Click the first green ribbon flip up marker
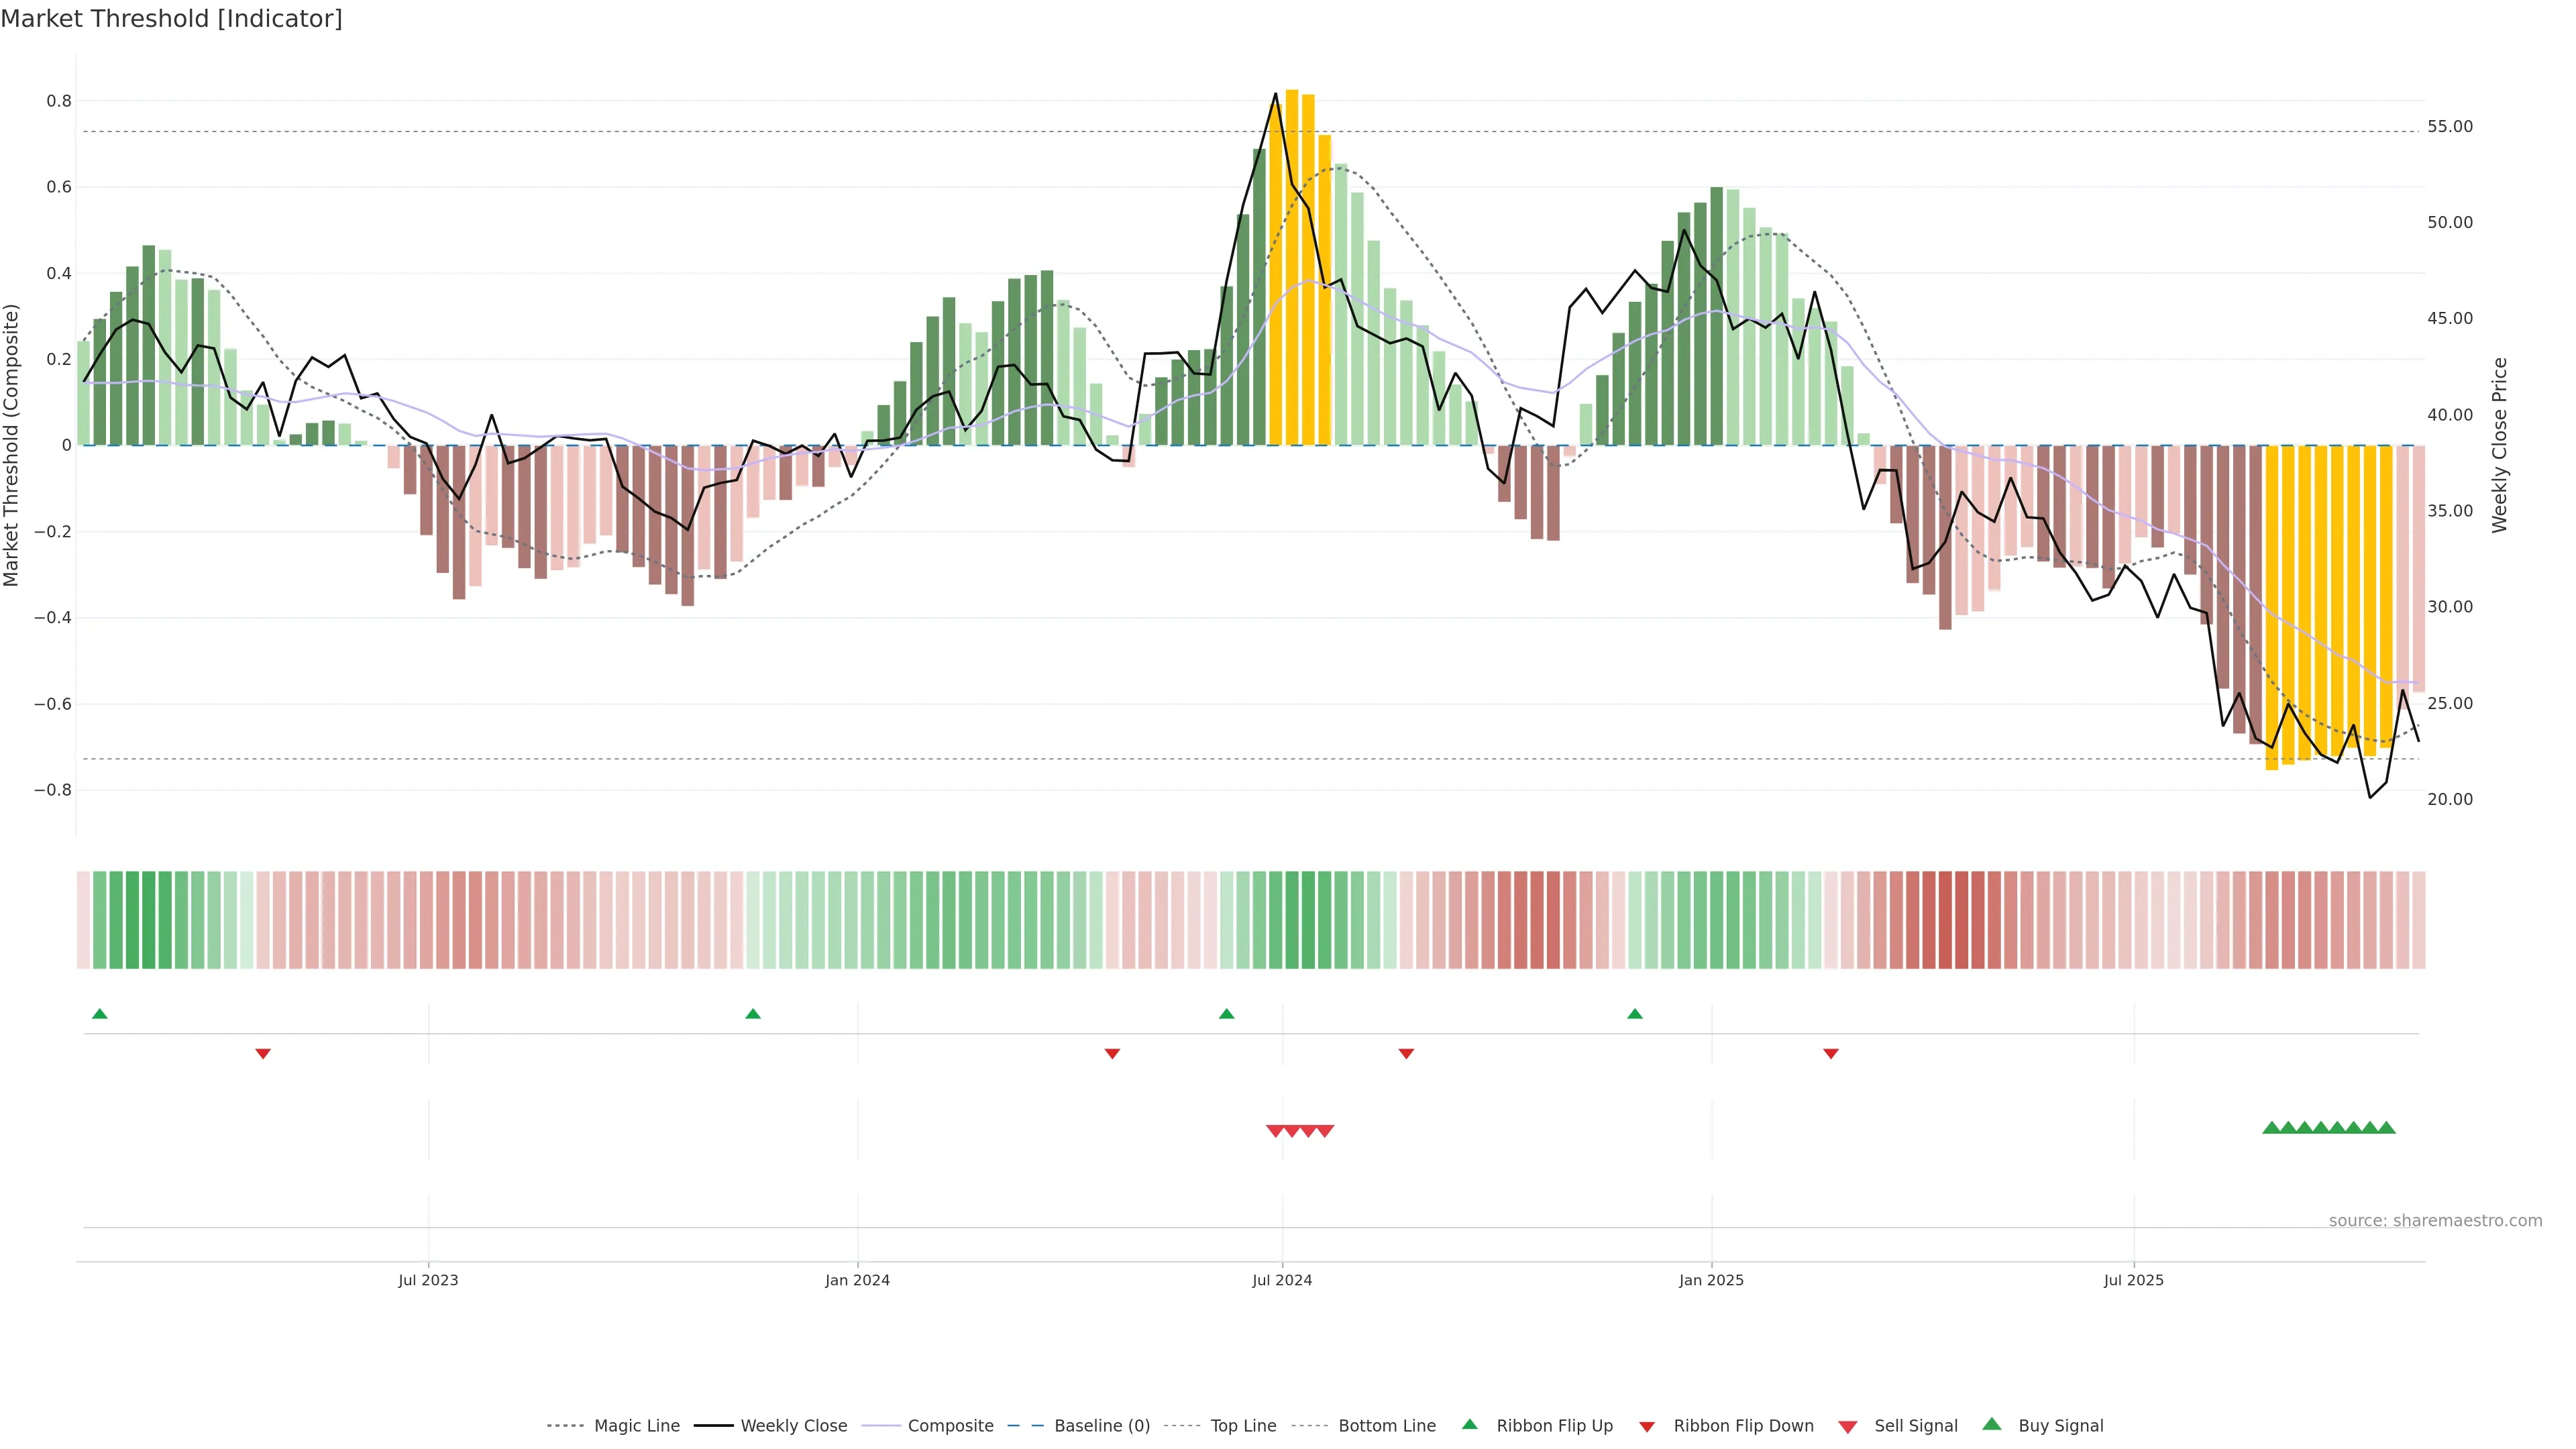 click(99, 1014)
